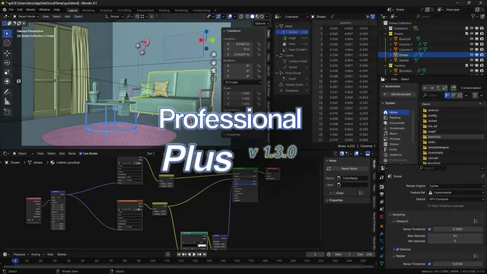Image resolution: width=487 pixels, height=274 pixels.
Task: Hide Gambe object with eye icon
Action: pyautogui.click(x=472, y=60)
